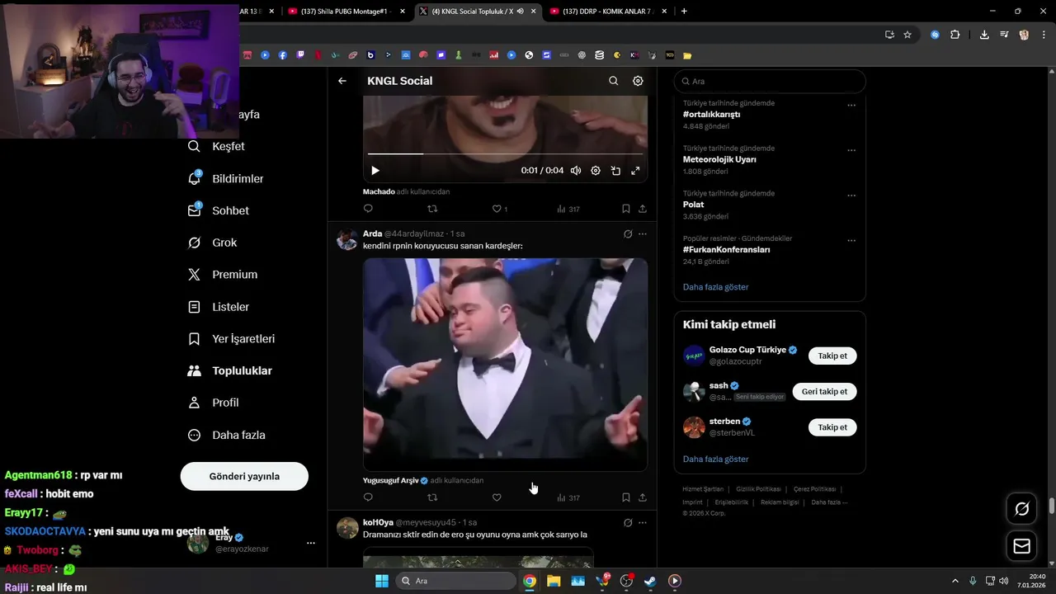This screenshot has width=1056, height=594.
Task: Show more suggestions under Kimi takip etmeli
Action: [715, 459]
